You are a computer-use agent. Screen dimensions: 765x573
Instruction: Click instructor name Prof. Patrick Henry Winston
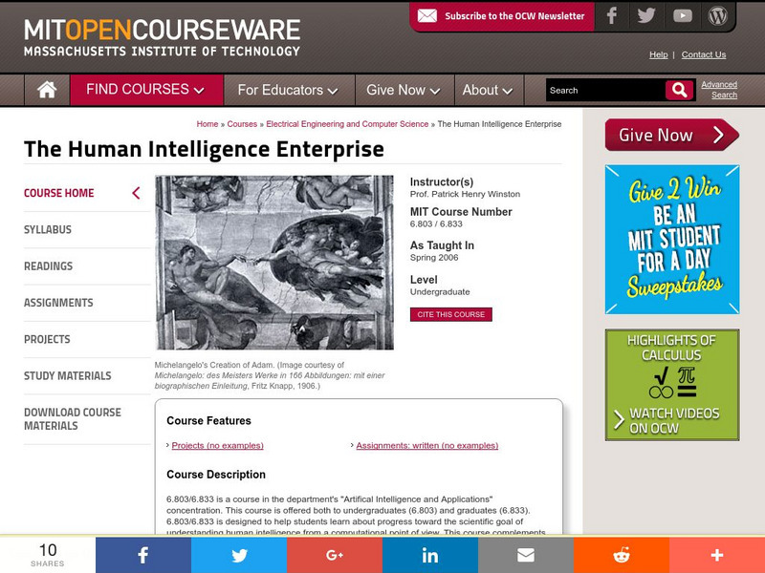[465, 194]
